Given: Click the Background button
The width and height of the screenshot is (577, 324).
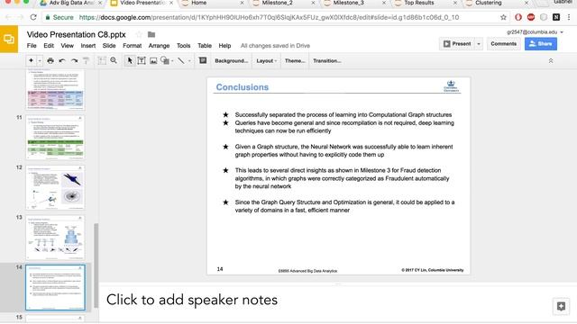Looking at the screenshot, I should [231, 61].
